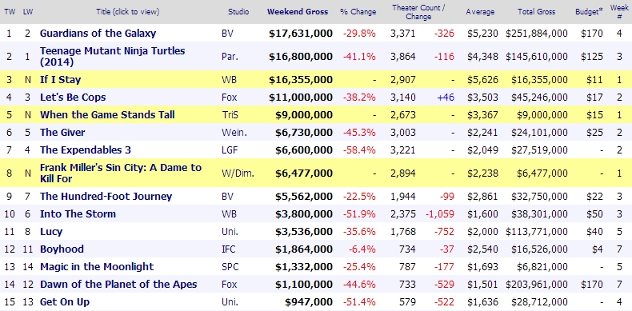Screen dimensions: 632x311
Task: Open Get On Up movie link
Action: pos(65,301)
